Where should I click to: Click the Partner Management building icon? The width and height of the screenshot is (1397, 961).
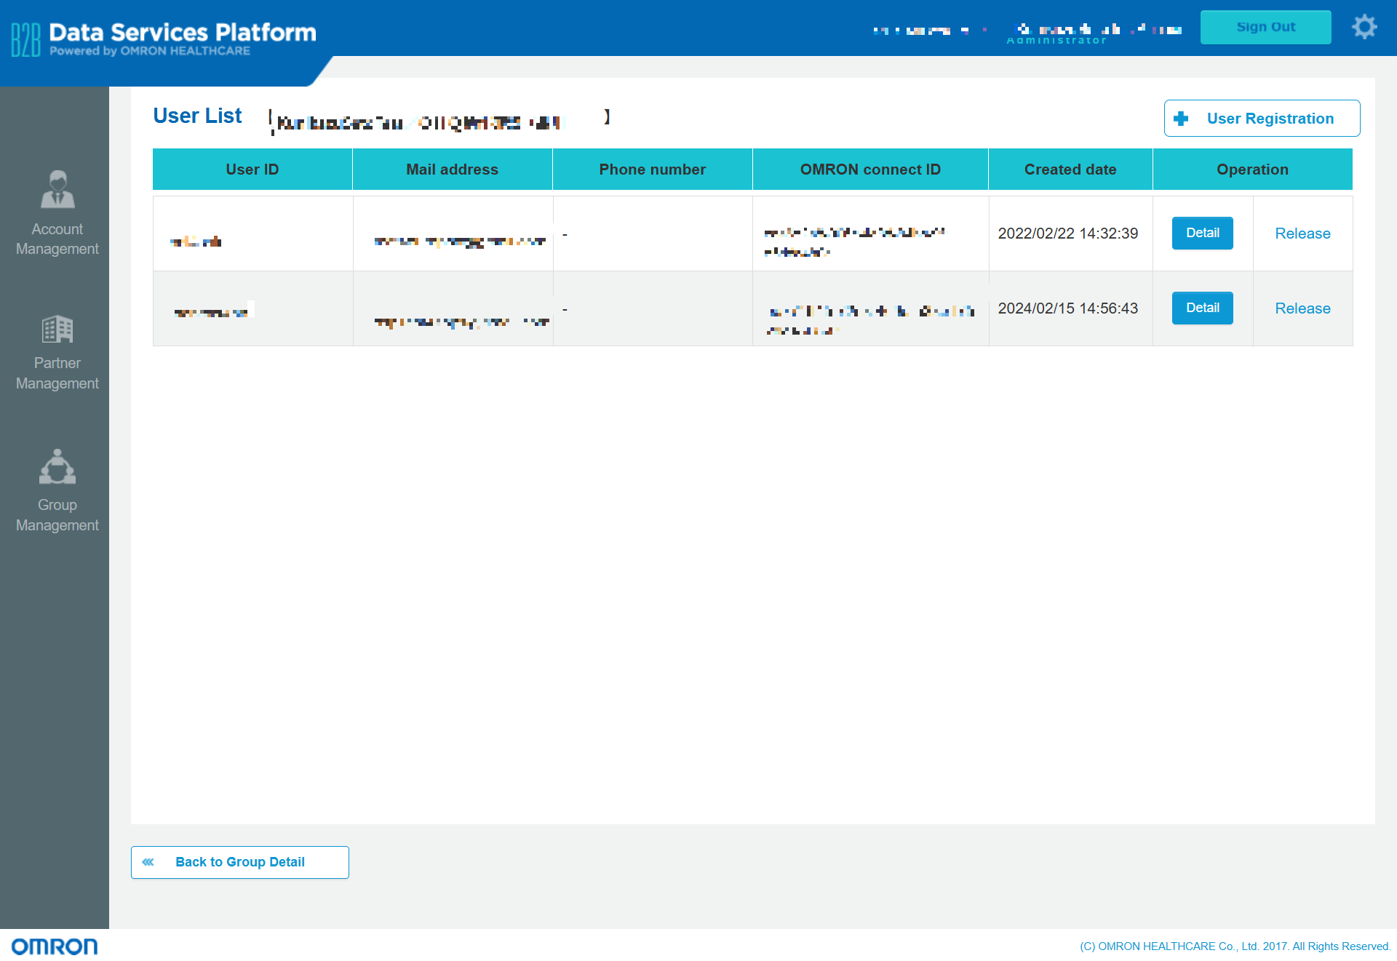click(x=57, y=329)
